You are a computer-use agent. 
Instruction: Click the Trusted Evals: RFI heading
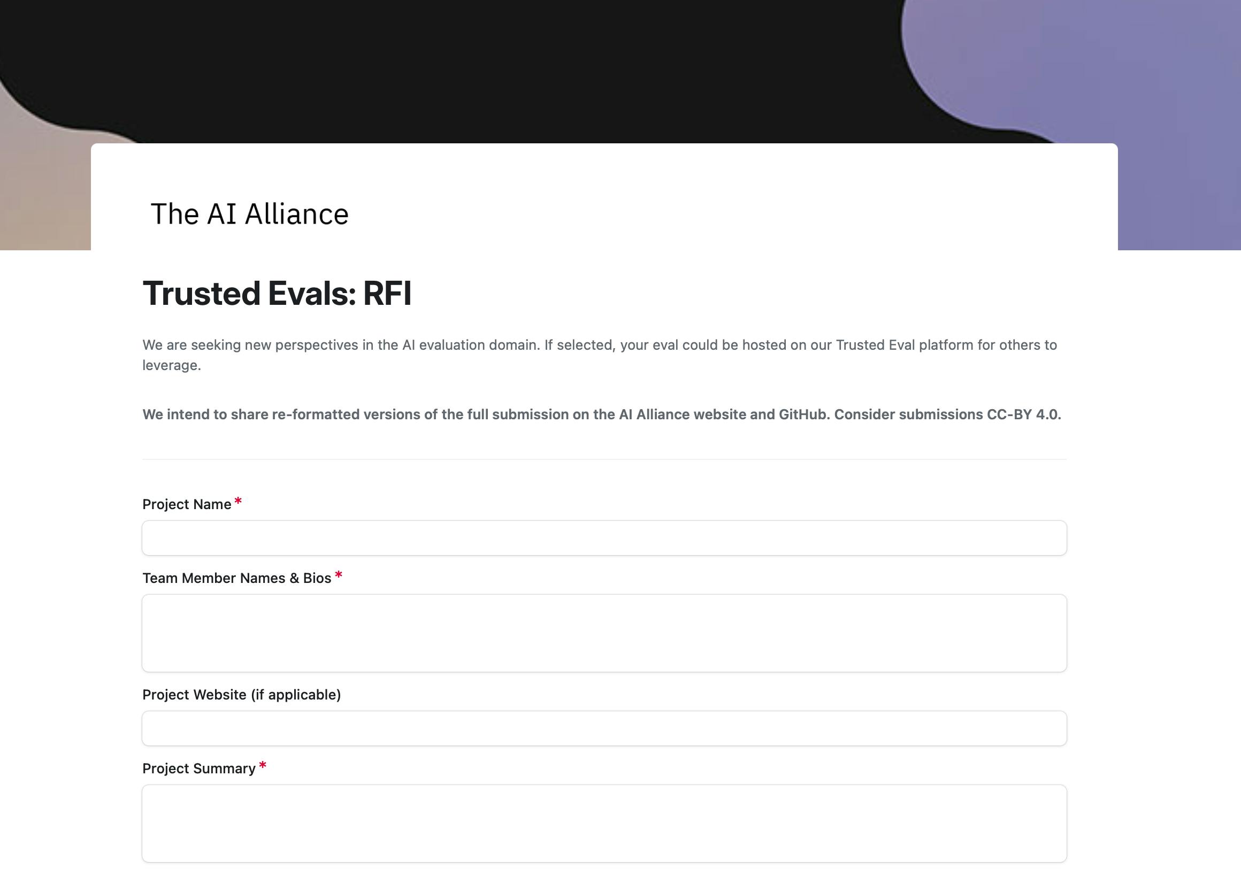(277, 294)
